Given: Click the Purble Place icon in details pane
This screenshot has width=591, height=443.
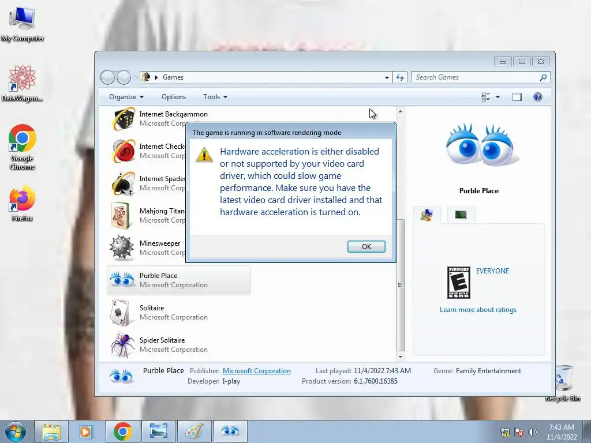Looking at the screenshot, I should click(x=121, y=376).
